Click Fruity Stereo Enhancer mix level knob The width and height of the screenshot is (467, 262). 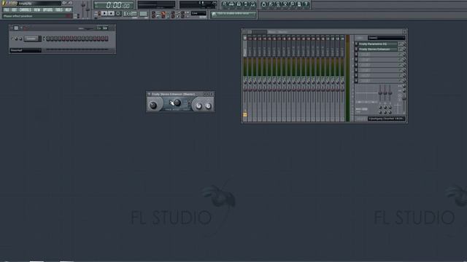point(404,49)
